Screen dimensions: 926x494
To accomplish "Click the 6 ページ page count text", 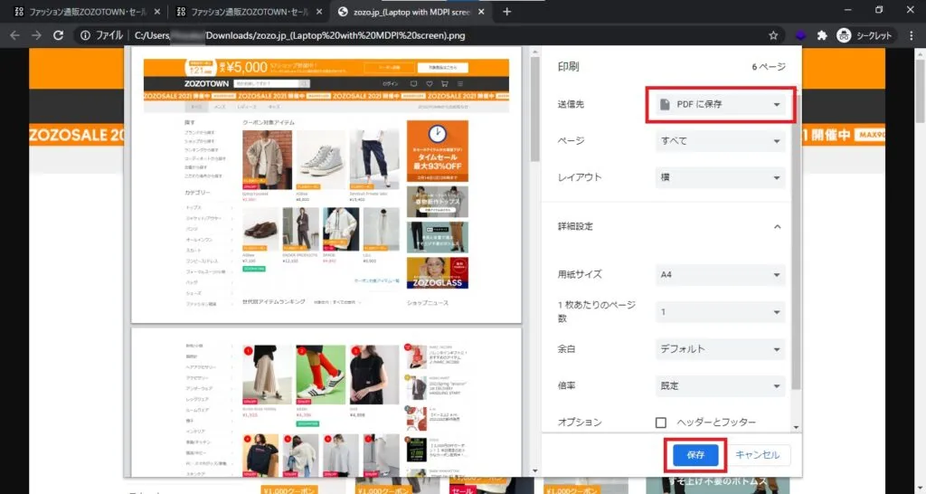I will 769,67.
